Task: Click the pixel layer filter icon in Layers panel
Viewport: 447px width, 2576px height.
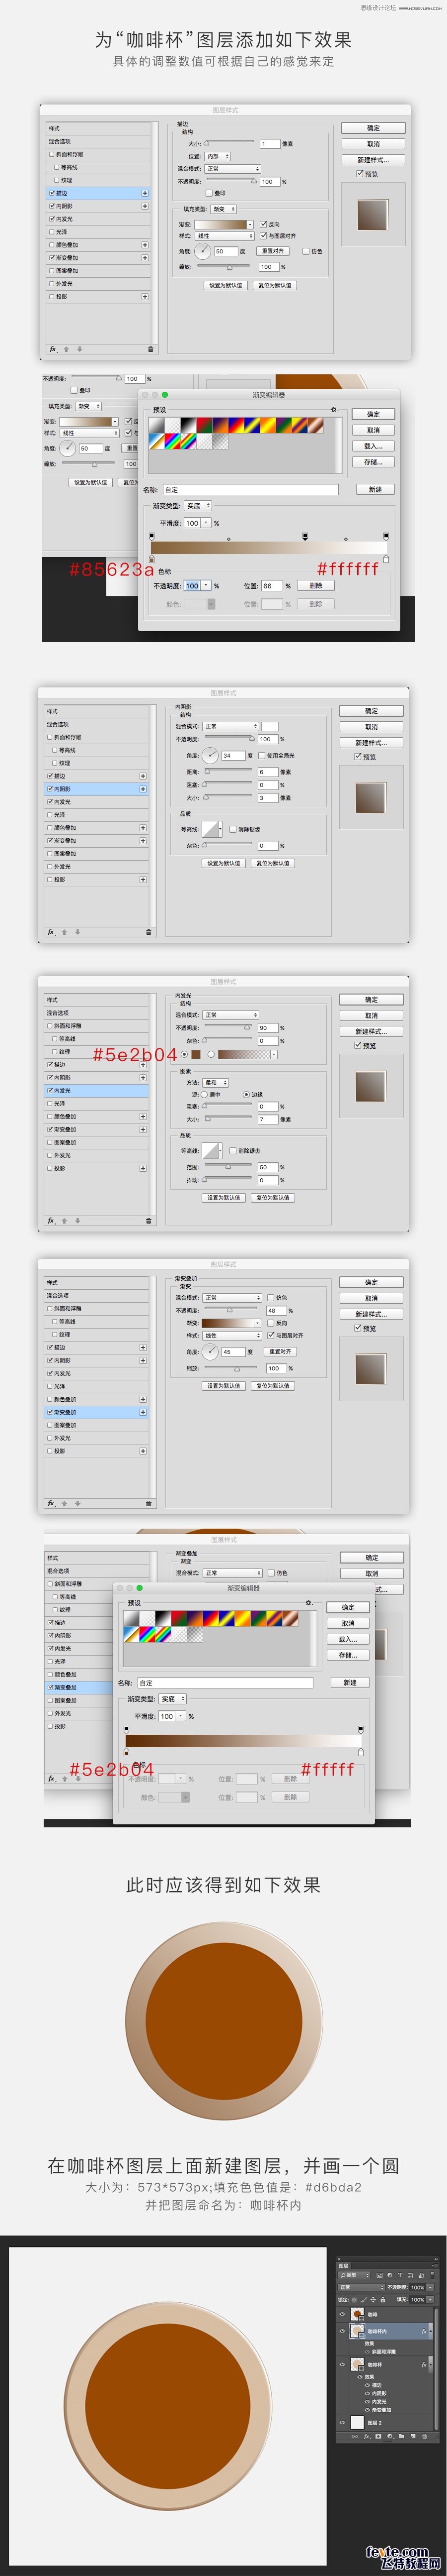Action: 380,2276
